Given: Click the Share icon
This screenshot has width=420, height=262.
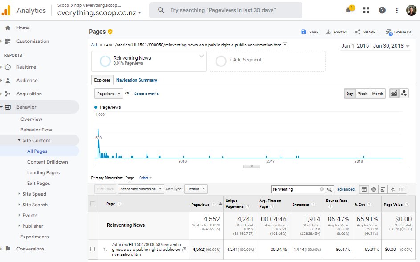Looking at the screenshot, I should click(358, 32).
